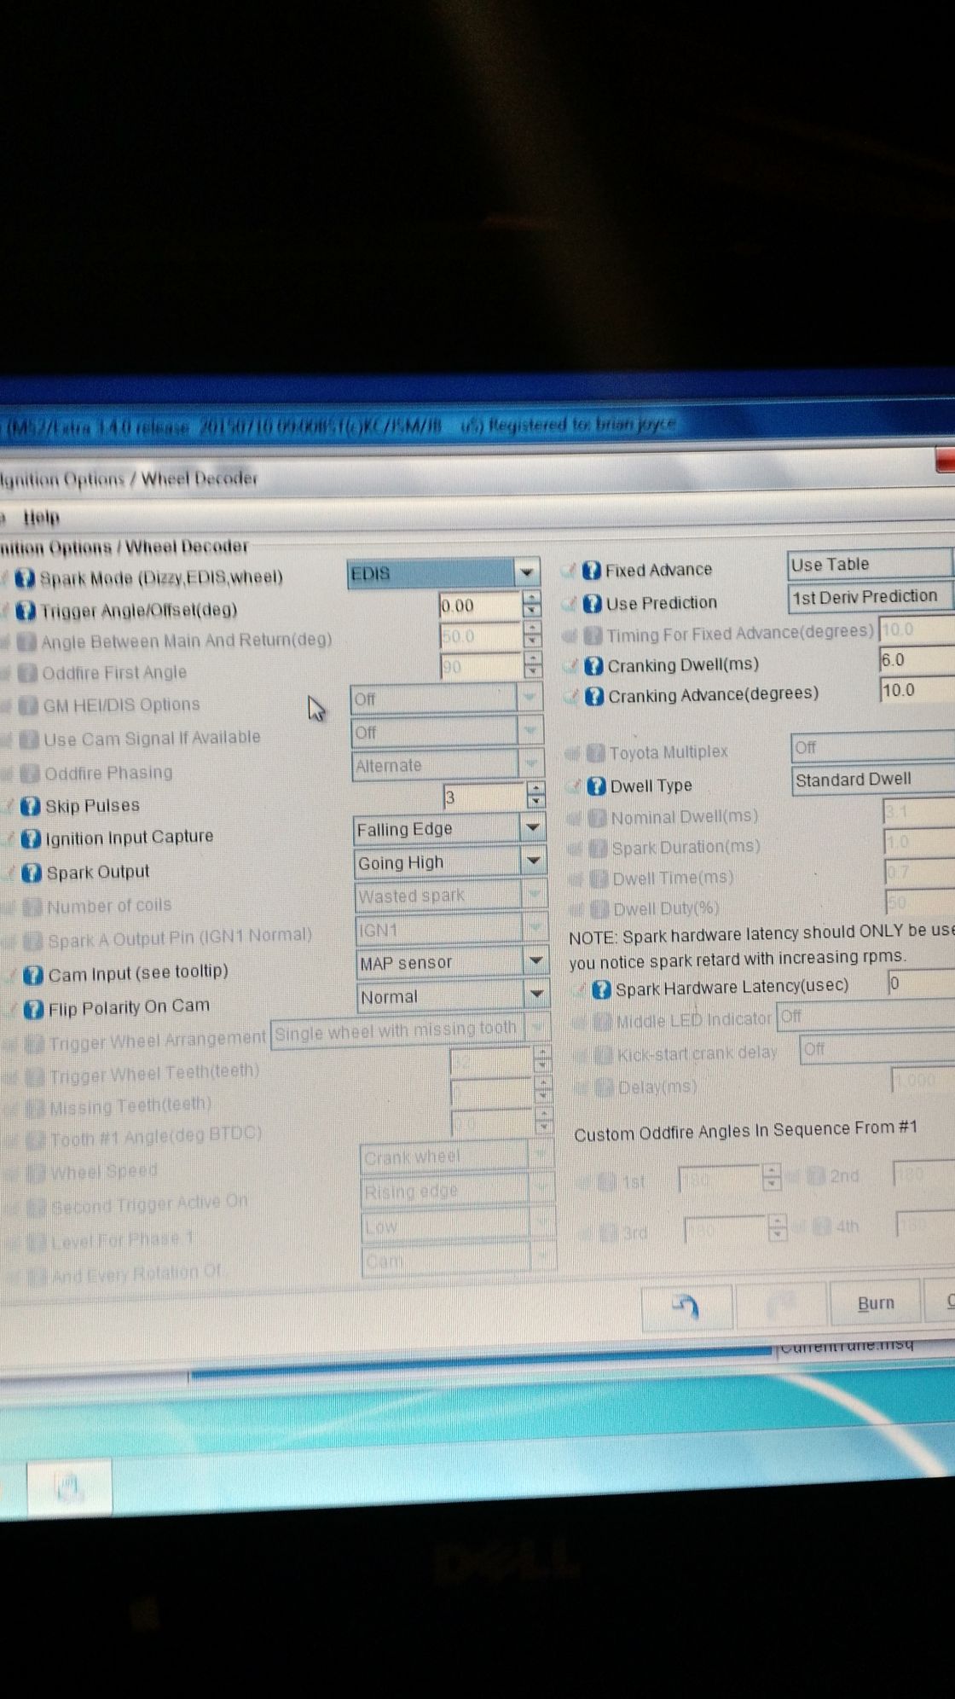This screenshot has height=1699, width=955.
Task: Click help icon beside Skip Pulses
Action: coord(30,806)
